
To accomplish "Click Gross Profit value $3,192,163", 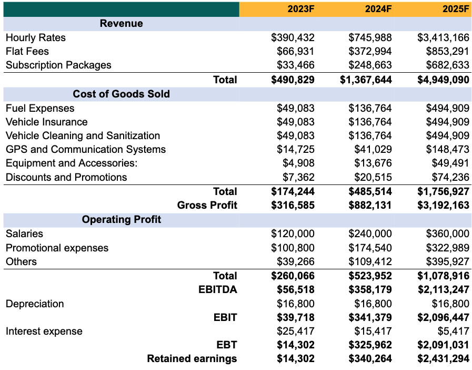I will (x=443, y=206).
